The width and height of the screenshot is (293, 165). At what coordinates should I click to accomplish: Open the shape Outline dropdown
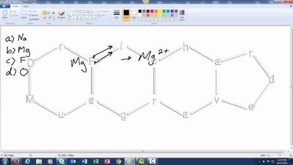[x=104, y=11]
